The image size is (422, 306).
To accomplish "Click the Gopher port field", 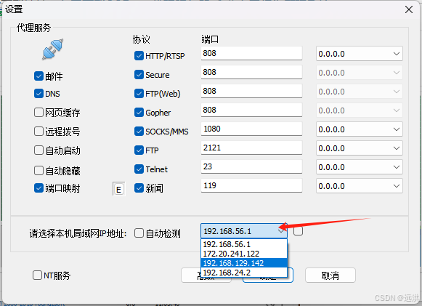I will 251,110.
